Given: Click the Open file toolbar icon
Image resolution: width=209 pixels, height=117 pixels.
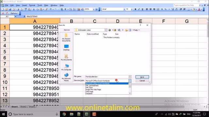Looking at the screenshot, I should coord(6,9).
